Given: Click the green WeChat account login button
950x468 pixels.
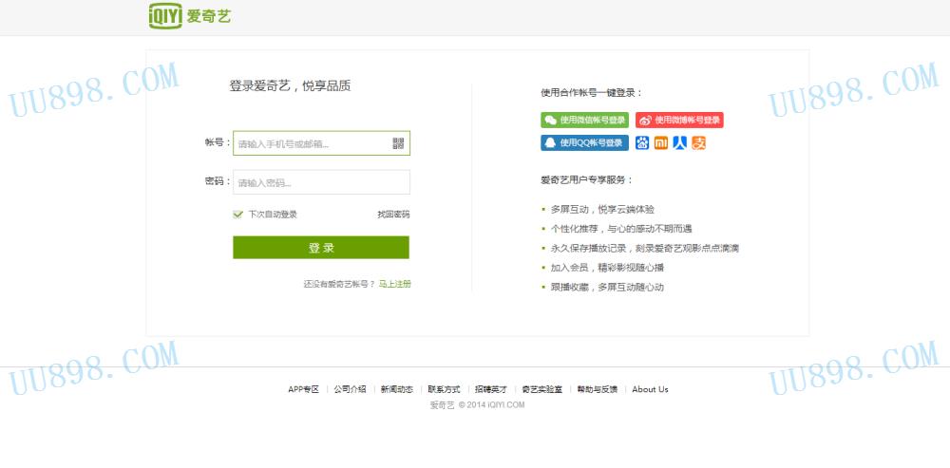Looking at the screenshot, I should (x=584, y=120).
